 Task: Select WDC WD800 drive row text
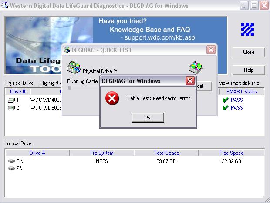coord(46,108)
